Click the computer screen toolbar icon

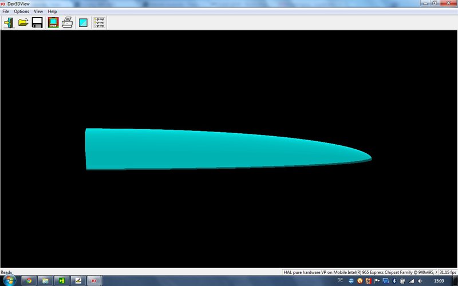pyautogui.click(x=53, y=23)
